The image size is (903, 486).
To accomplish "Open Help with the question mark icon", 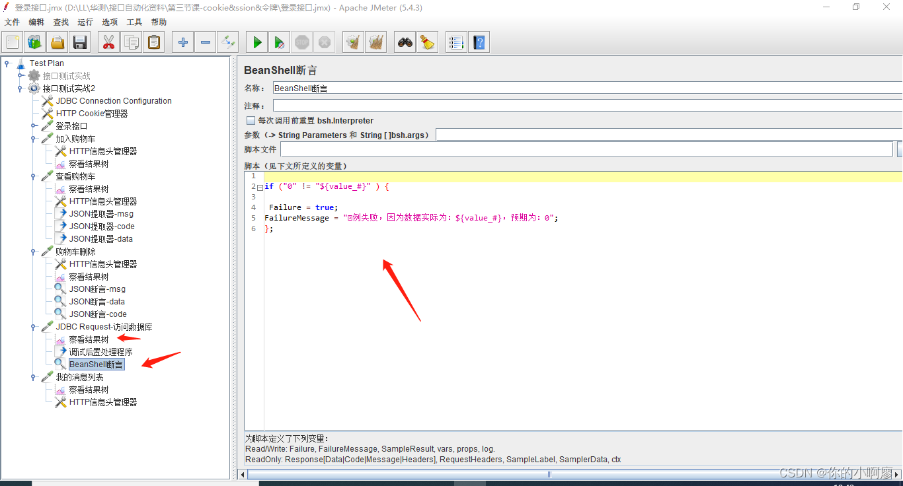I will click(479, 42).
